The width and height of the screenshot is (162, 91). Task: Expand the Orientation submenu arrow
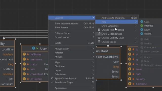[x=93, y=74]
